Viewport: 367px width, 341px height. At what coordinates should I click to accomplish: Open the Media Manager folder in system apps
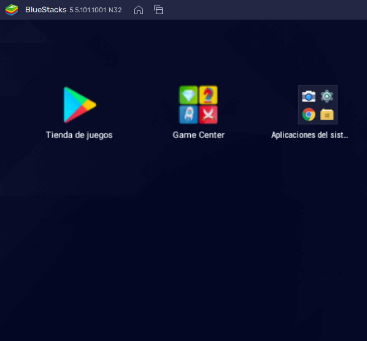coord(327,114)
